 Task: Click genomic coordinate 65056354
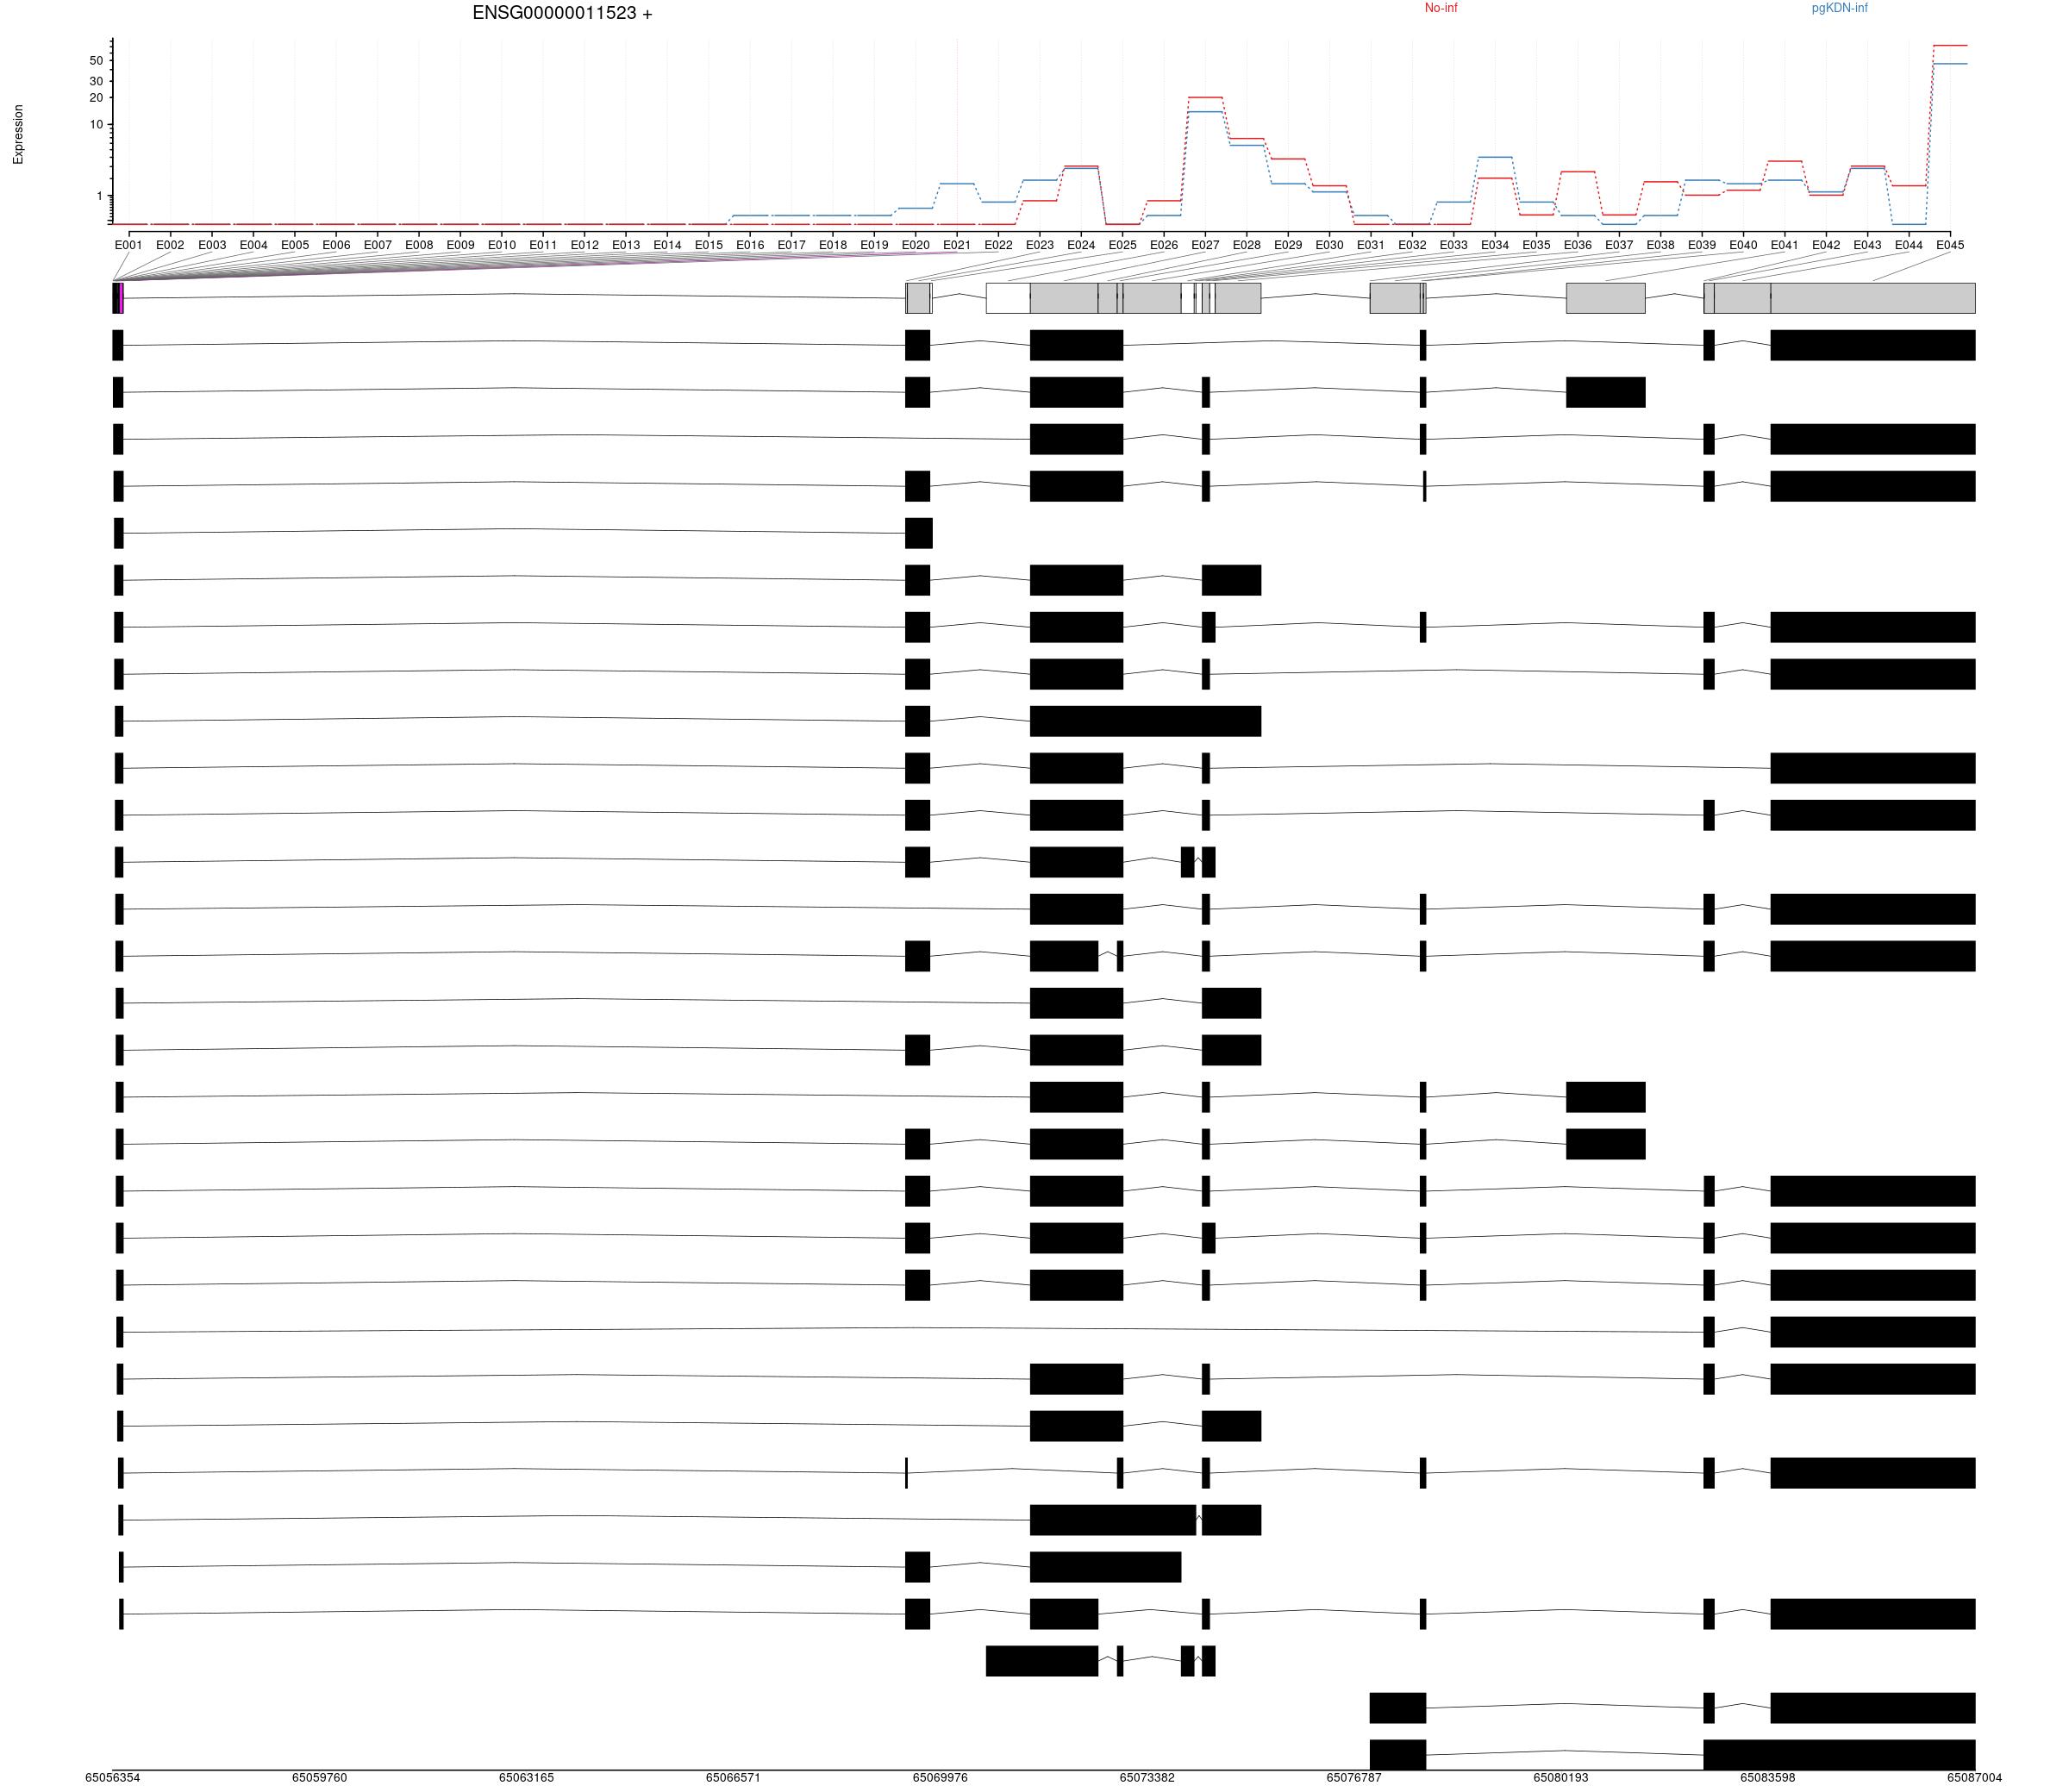click(x=113, y=1778)
